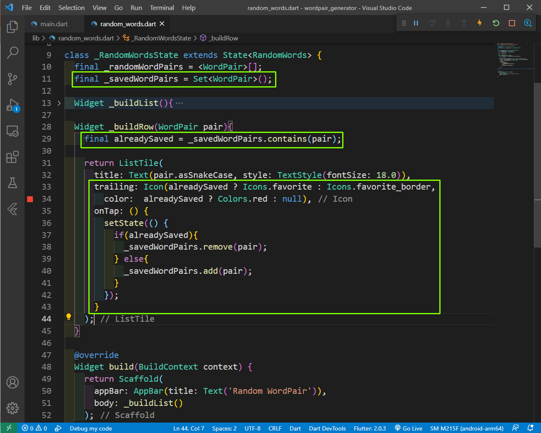The height and width of the screenshot is (433, 541).
Task: Click the folded code ellipsis after _buildList
Action: pyautogui.click(x=179, y=103)
